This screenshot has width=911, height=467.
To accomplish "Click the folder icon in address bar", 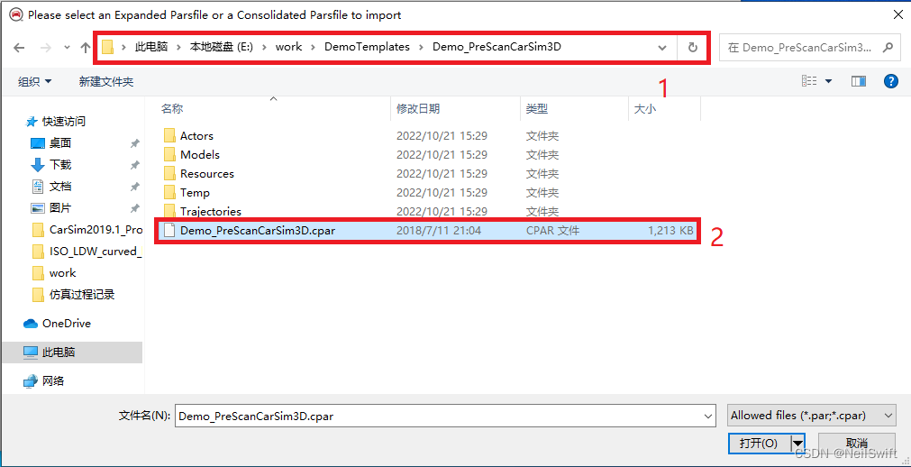I will 107,47.
